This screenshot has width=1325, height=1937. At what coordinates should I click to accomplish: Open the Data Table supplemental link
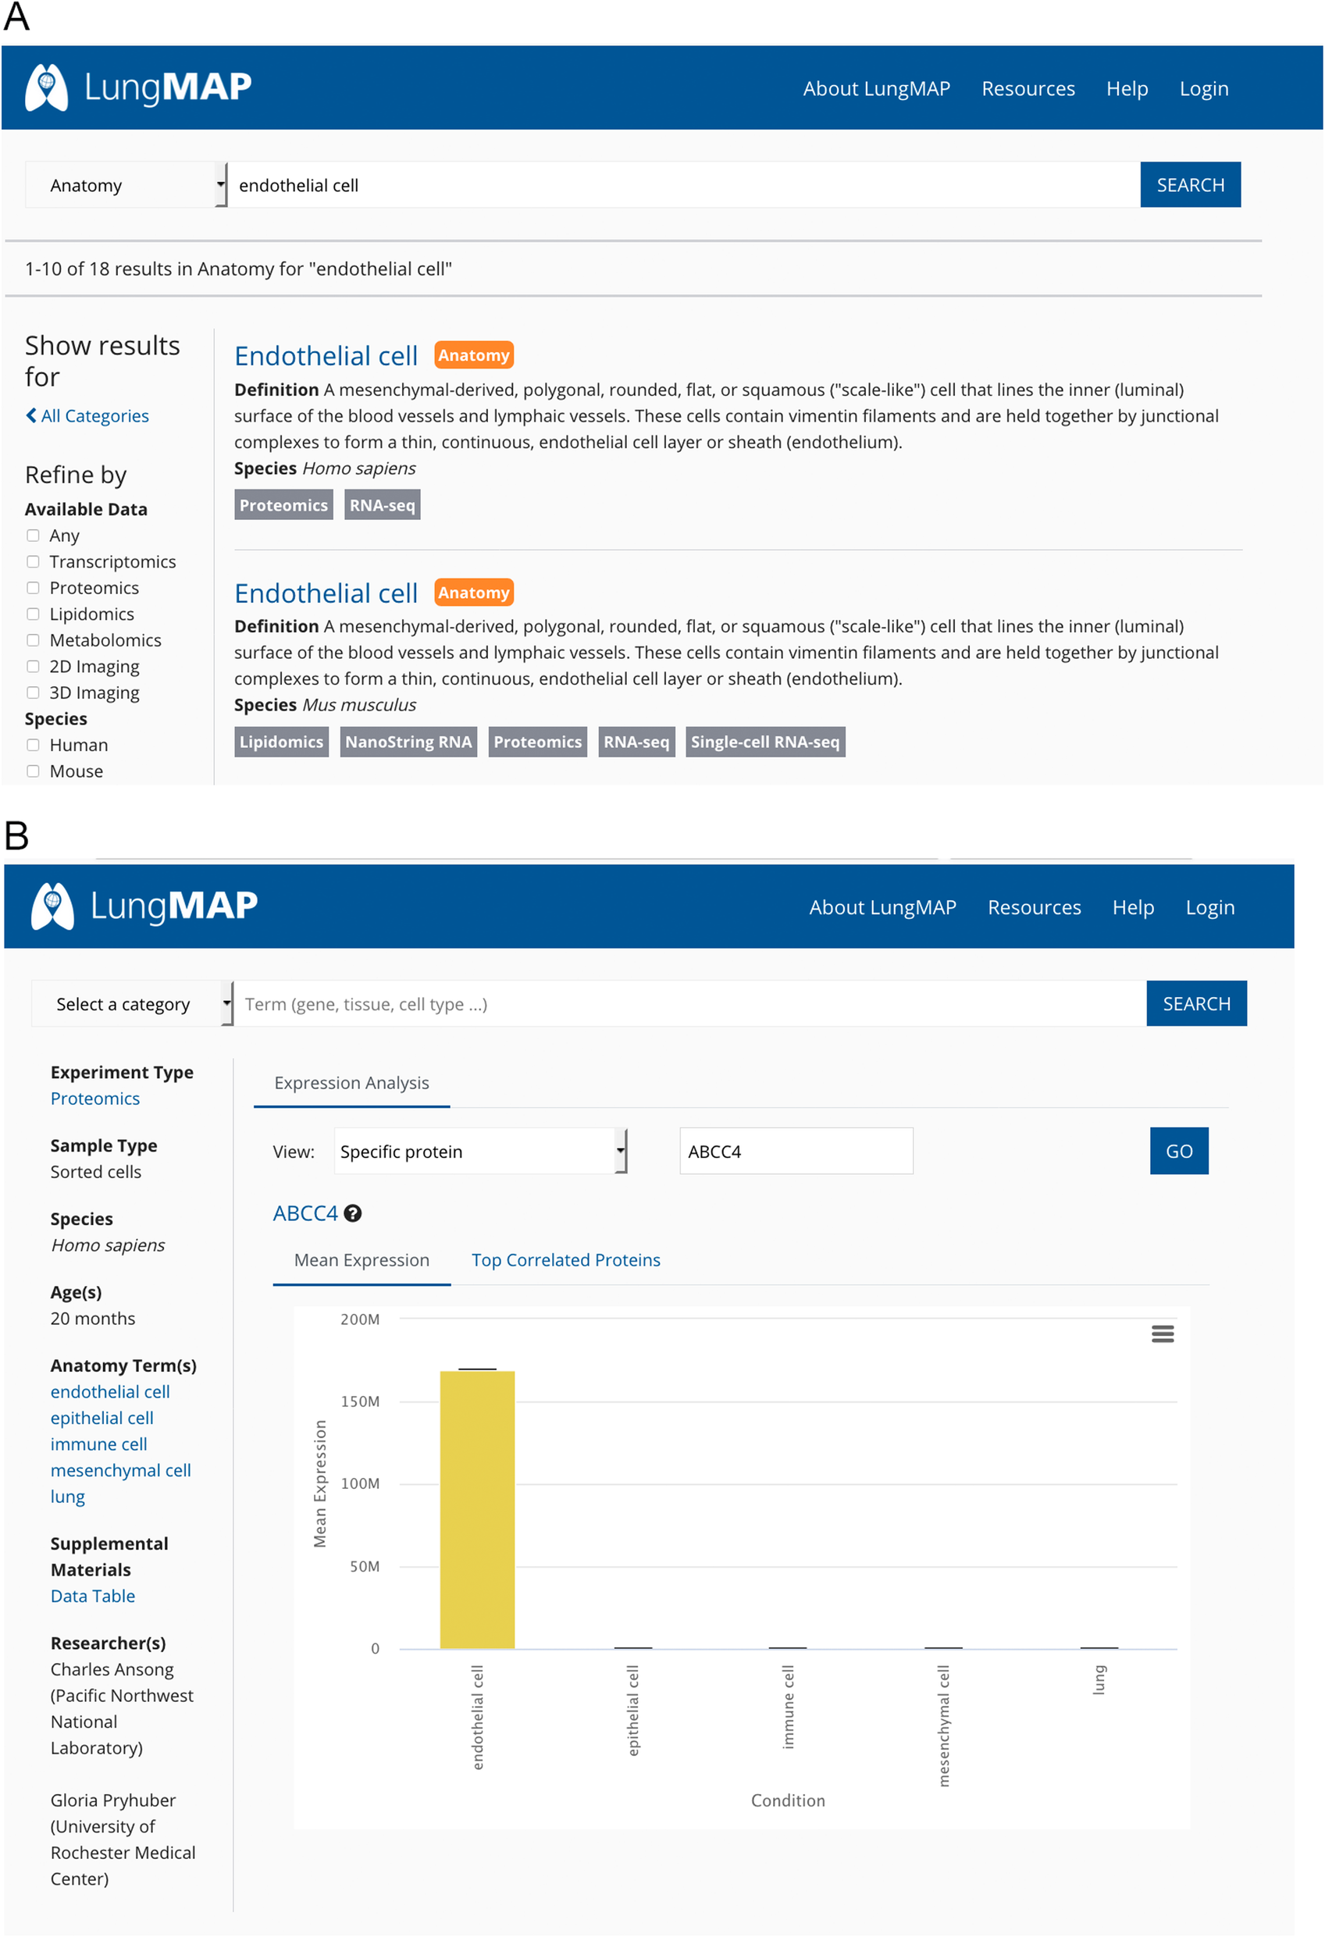(x=92, y=1596)
